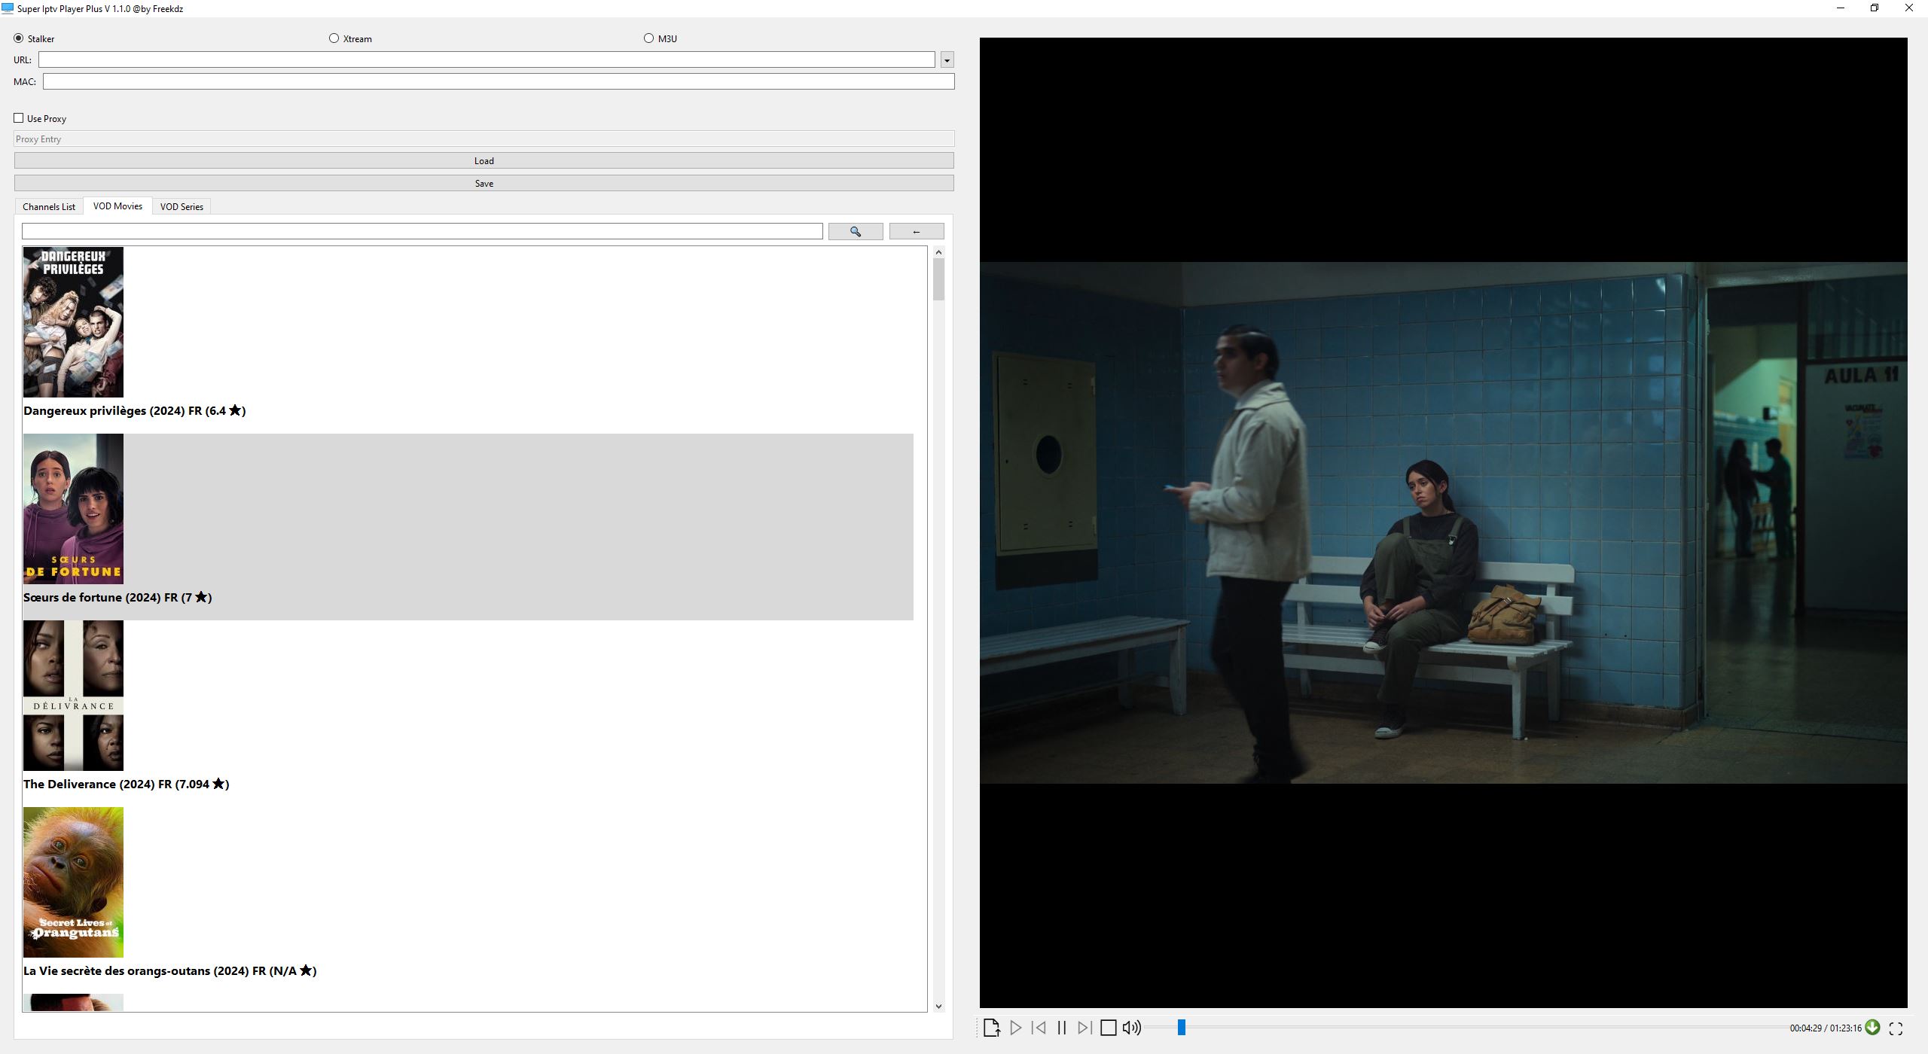Stop video playback
The width and height of the screenshot is (1928, 1054).
point(1108,1028)
